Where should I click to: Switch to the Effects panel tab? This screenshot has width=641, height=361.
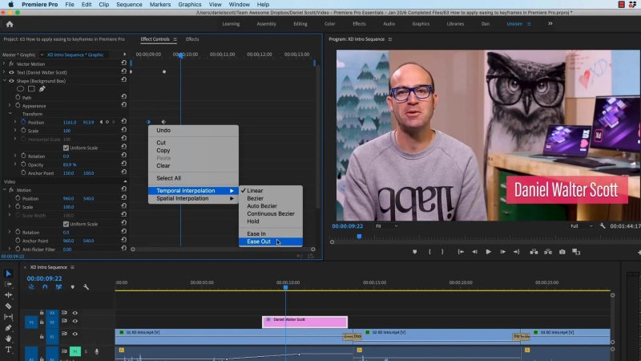click(x=192, y=39)
